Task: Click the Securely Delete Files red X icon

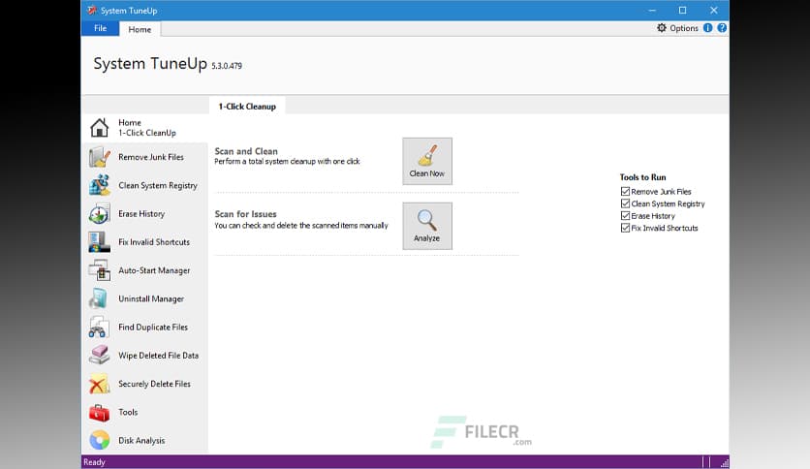Action: click(x=99, y=384)
